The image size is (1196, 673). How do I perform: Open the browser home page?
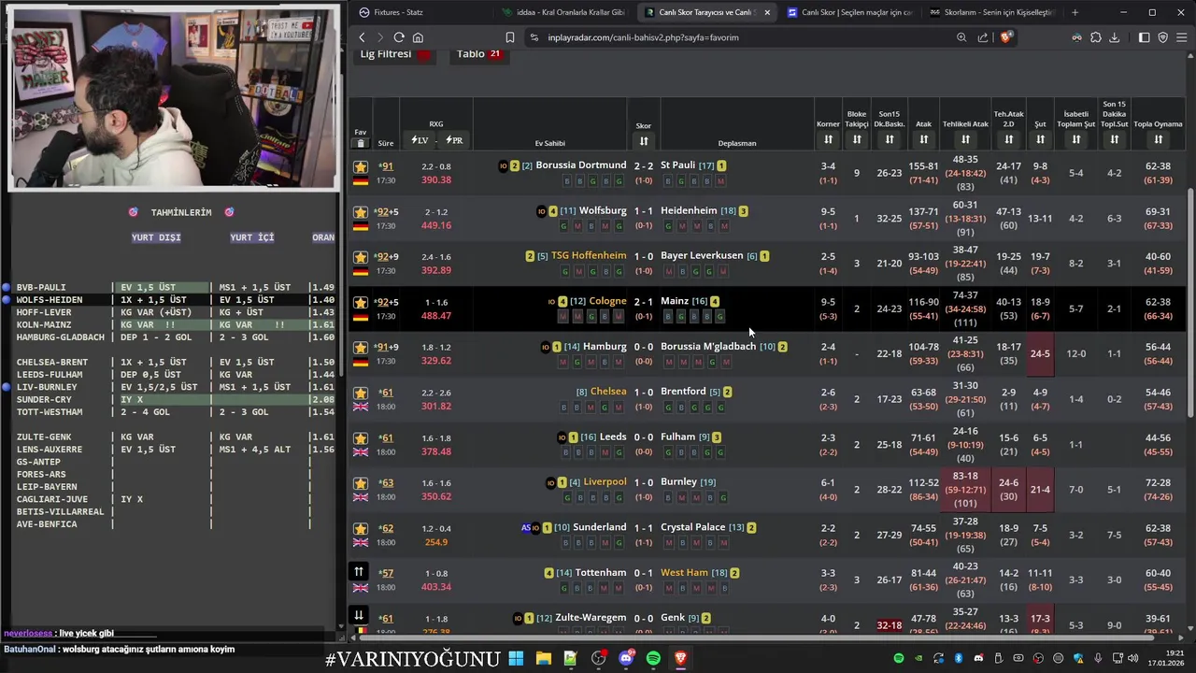coord(418,37)
